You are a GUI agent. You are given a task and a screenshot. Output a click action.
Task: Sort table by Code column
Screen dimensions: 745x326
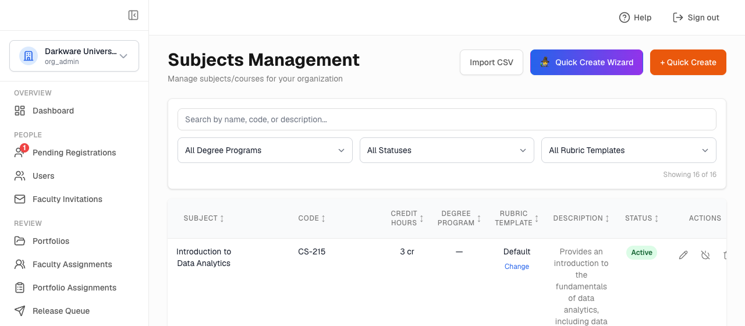[x=312, y=218]
